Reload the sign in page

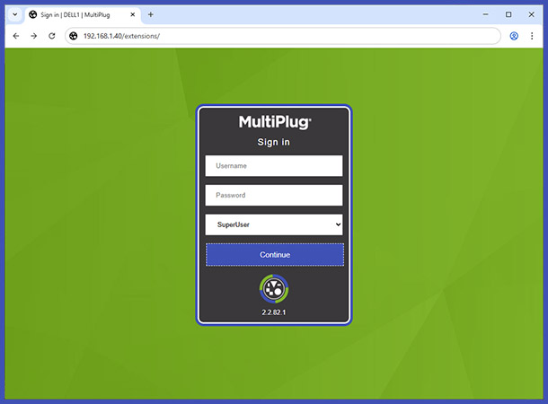tap(52, 36)
